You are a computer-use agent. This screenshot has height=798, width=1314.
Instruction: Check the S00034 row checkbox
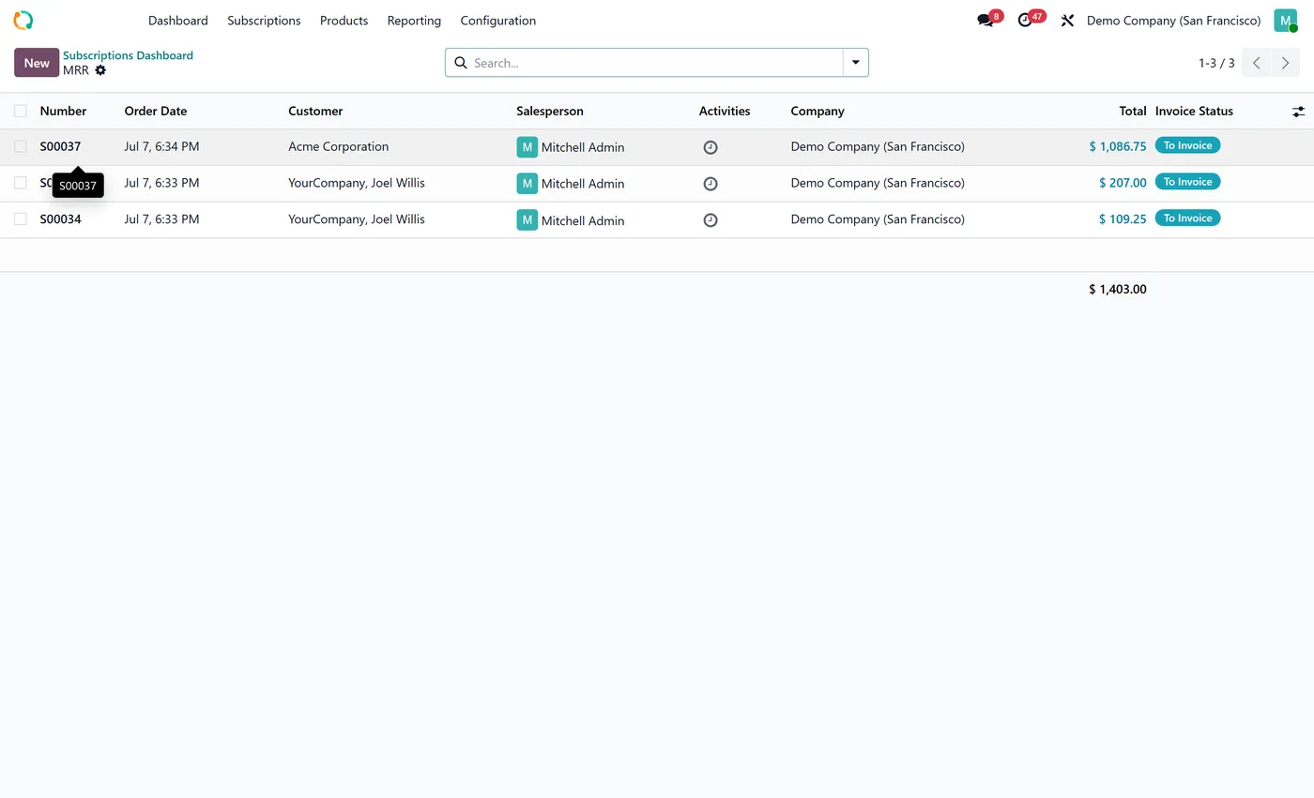point(20,219)
